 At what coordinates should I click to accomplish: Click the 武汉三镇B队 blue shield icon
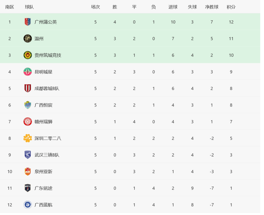pyautogui.click(x=28, y=155)
